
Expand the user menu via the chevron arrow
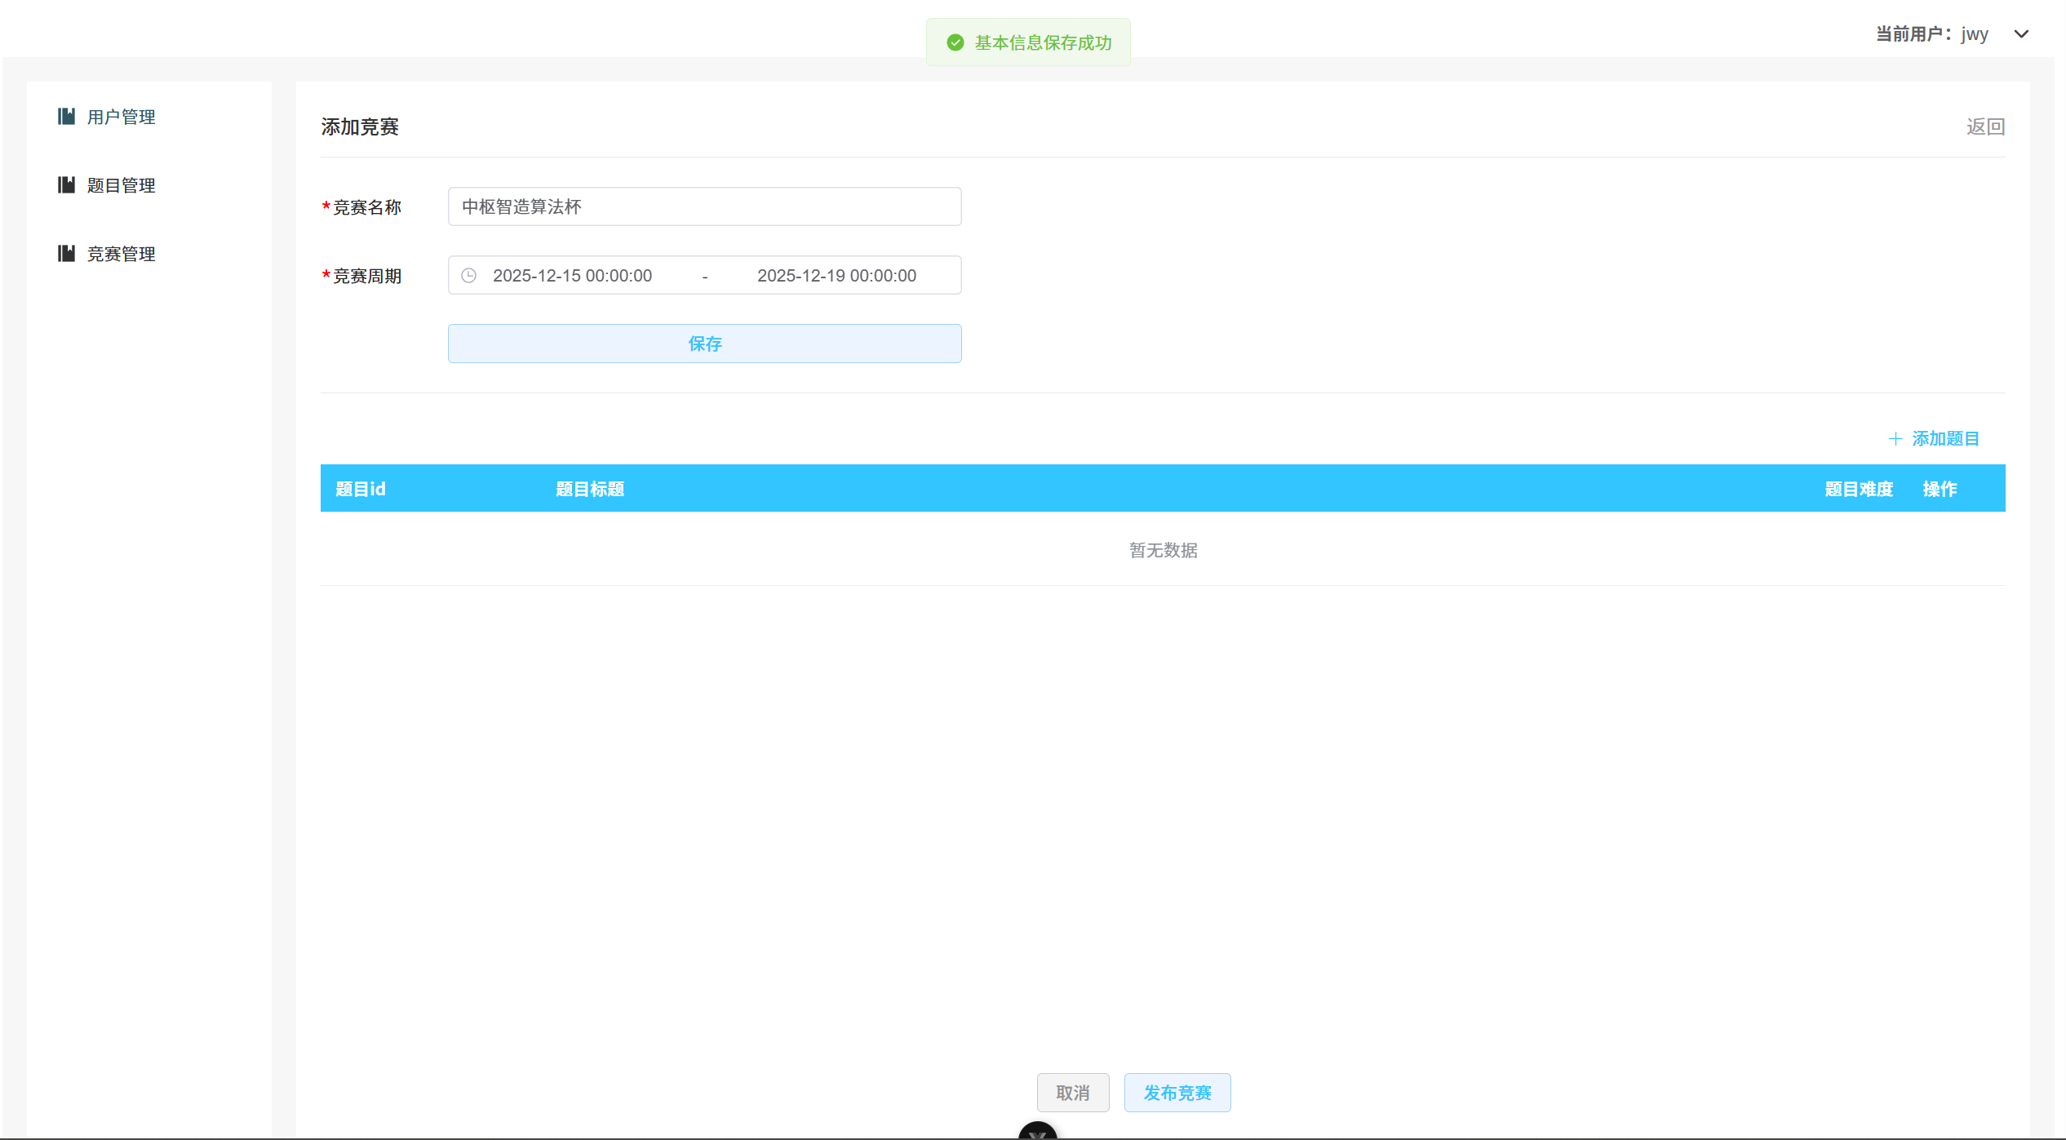(2021, 34)
